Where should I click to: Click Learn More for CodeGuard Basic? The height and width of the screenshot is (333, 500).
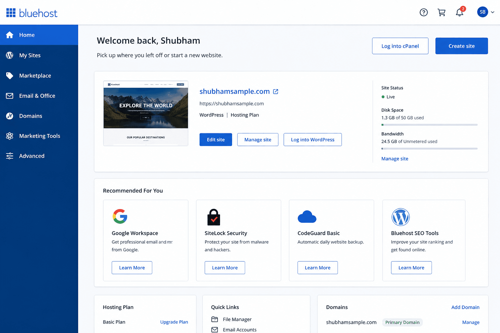pyautogui.click(x=318, y=268)
